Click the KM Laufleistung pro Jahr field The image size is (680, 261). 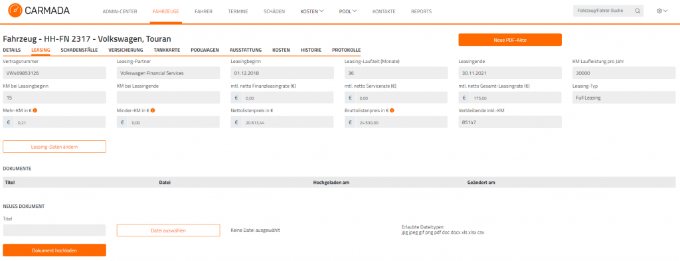point(624,73)
